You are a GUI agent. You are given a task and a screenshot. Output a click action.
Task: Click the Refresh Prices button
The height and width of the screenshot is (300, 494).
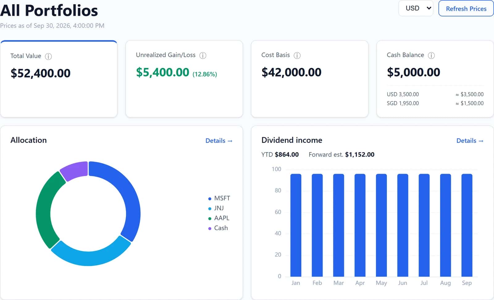point(466,9)
